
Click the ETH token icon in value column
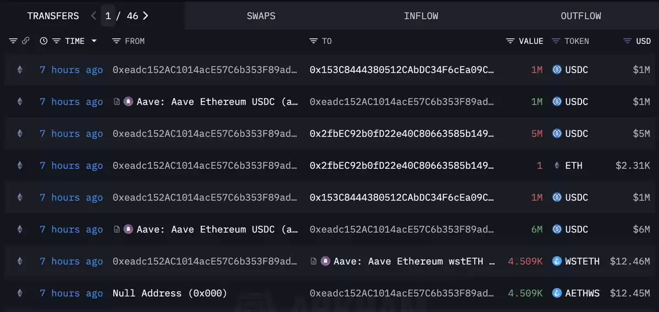(x=557, y=165)
